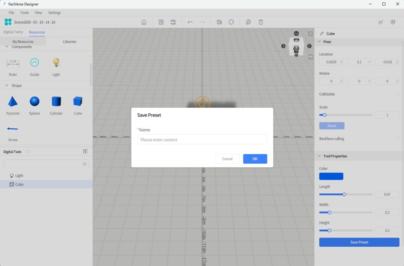Collapse the Pose section
This screenshot has height=266, width=404.
pos(319,42)
